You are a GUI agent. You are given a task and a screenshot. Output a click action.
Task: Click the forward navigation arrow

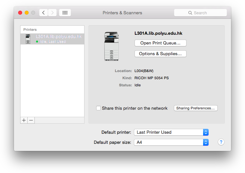(x=52, y=13)
